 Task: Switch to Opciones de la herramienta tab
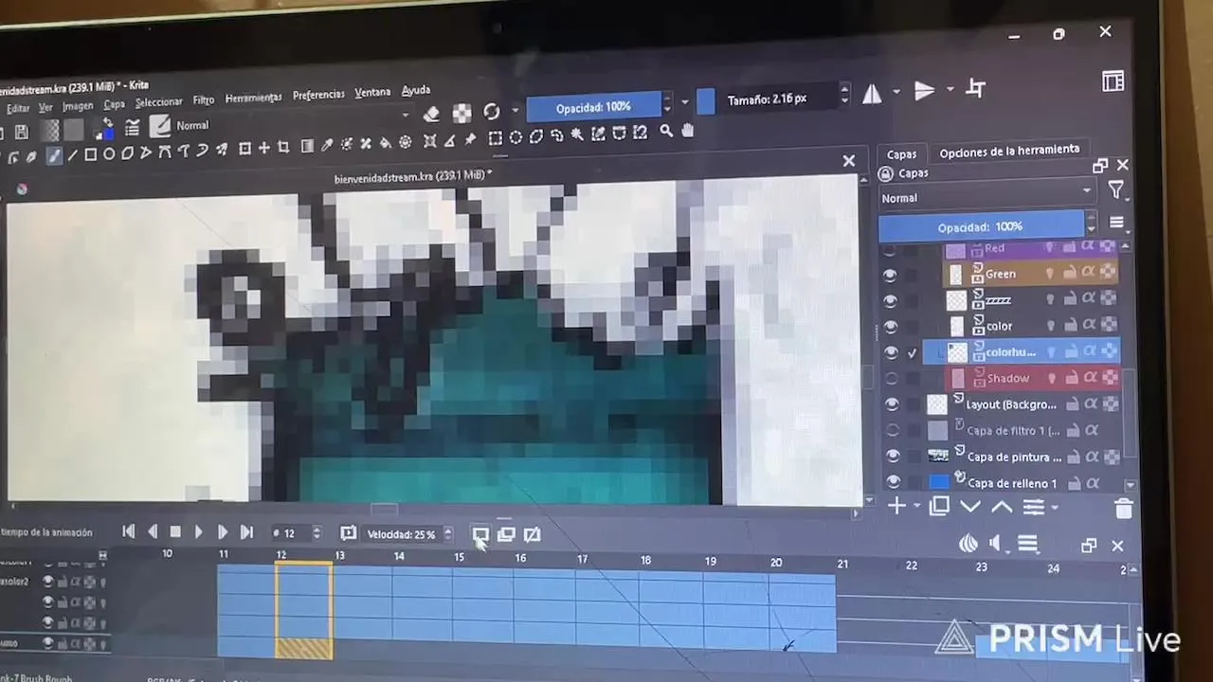(x=1009, y=150)
